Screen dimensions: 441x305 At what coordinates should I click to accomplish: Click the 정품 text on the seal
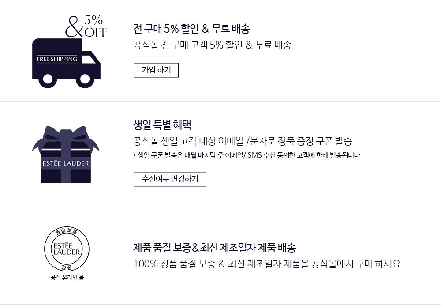[67, 267]
